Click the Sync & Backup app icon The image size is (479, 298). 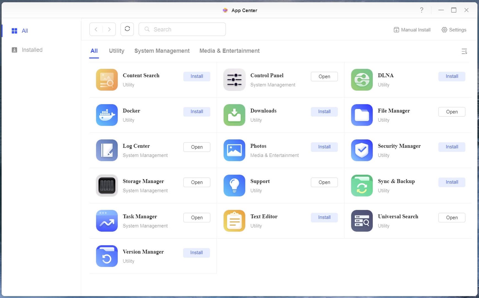362,185
